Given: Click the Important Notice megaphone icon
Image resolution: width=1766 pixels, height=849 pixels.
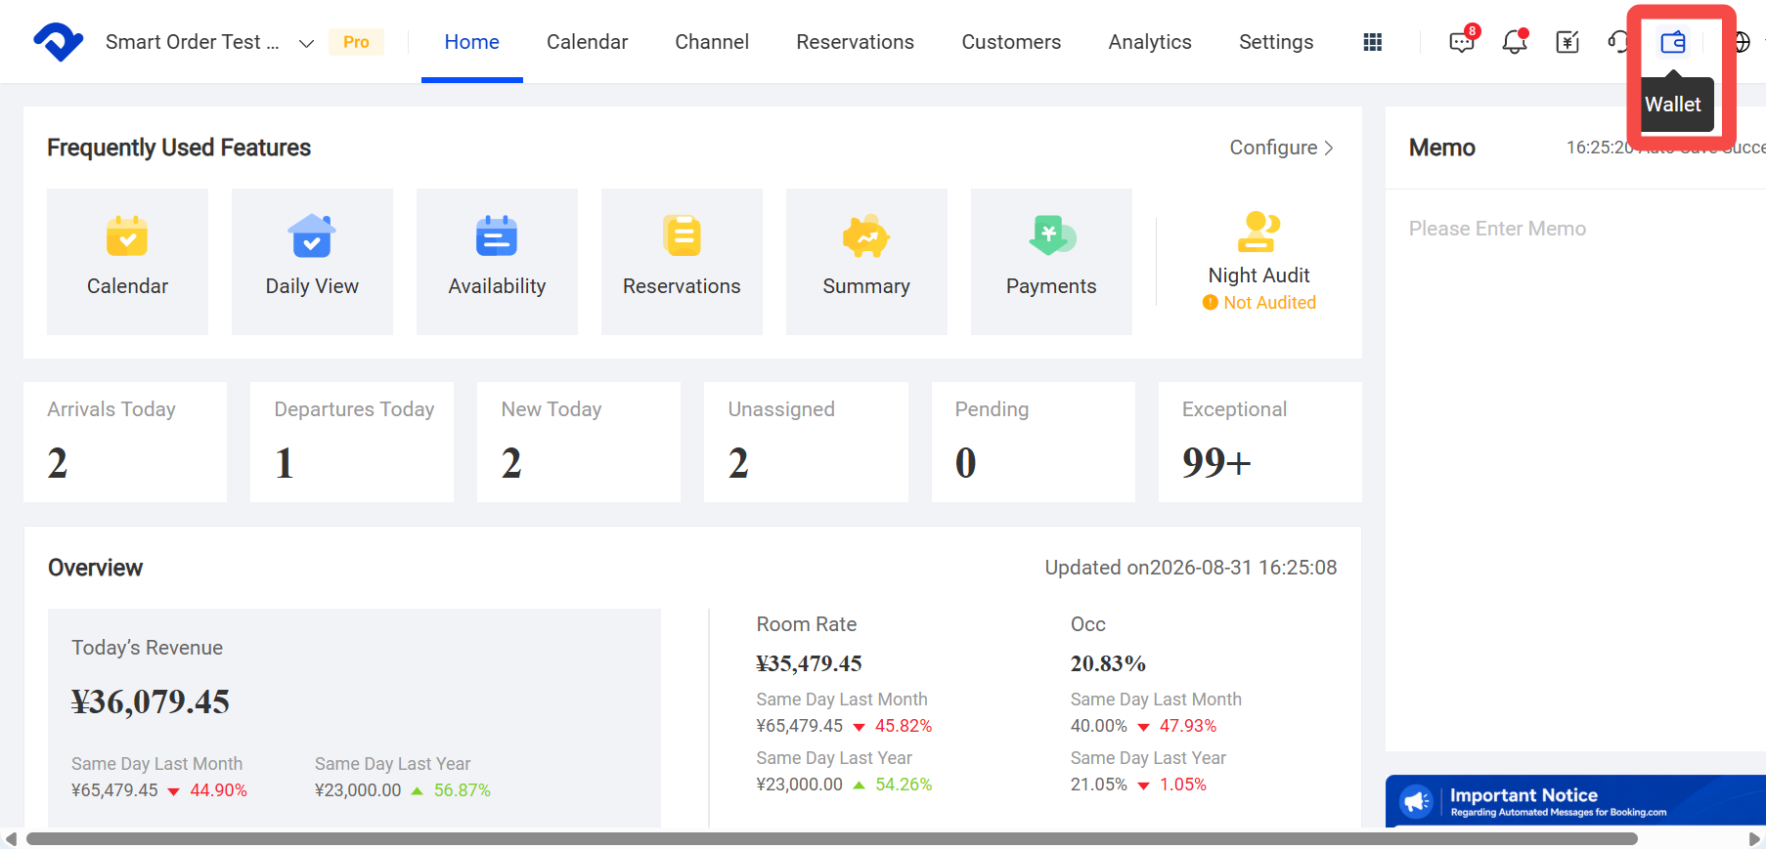Looking at the screenshot, I should tap(1416, 802).
